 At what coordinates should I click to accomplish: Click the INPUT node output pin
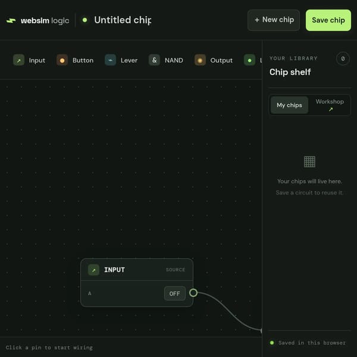tap(193, 293)
